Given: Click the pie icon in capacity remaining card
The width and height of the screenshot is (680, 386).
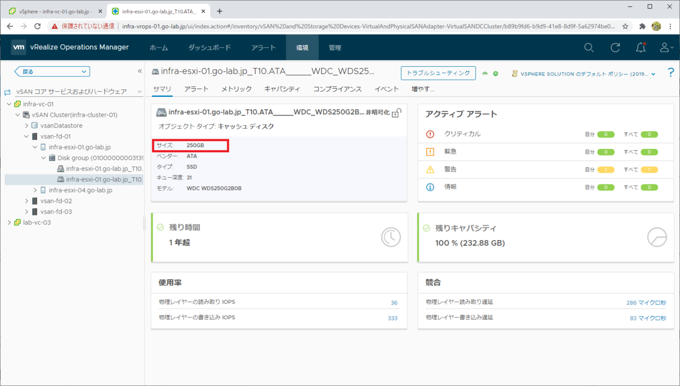Looking at the screenshot, I should (x=657, y=237).
